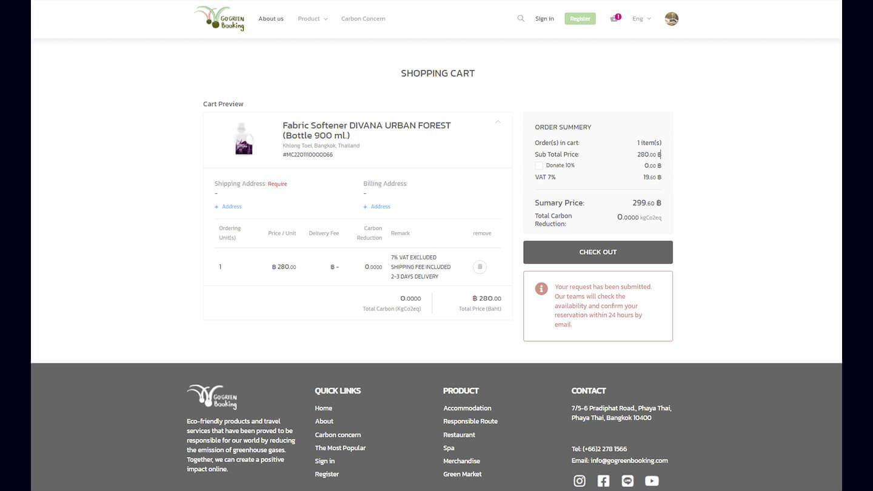Click the Fabric Softener DIVANA product title

point(367,130)
